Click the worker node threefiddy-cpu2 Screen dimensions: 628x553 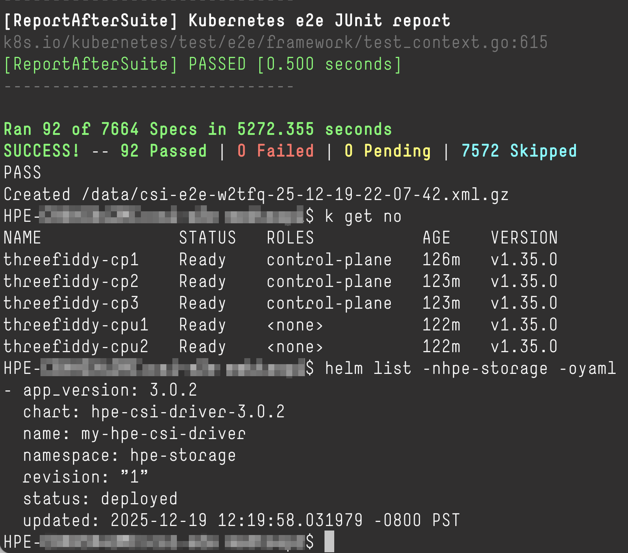click(x=76, y=347)
